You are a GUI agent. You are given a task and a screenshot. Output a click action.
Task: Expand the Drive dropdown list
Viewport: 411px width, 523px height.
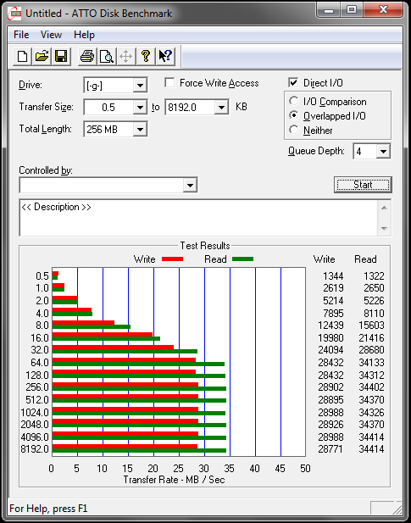click(140, 86)
